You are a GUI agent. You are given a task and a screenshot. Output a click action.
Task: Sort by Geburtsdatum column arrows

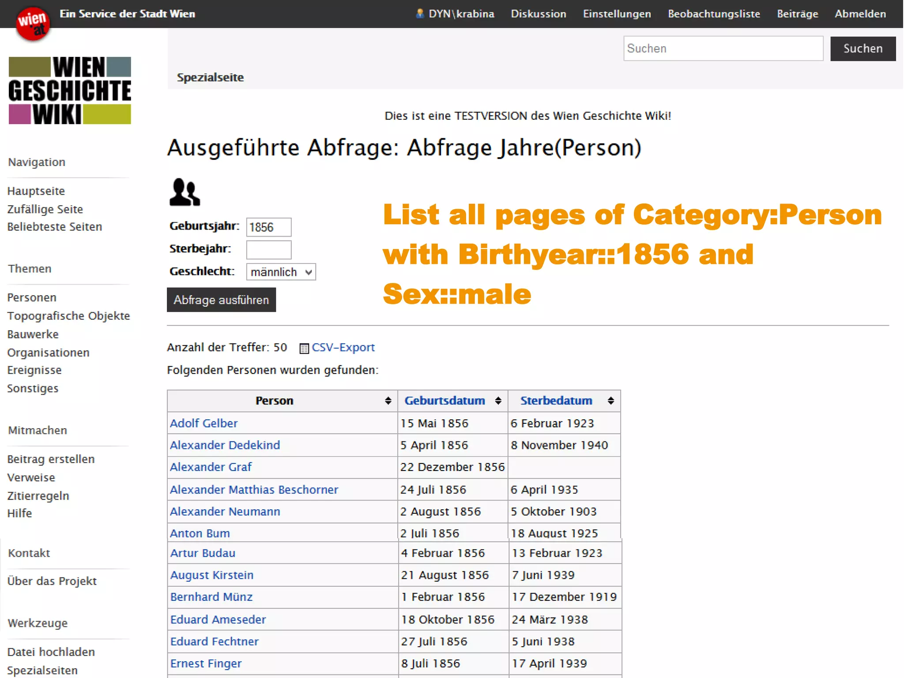pyautogui.click(x=498, y=401)
